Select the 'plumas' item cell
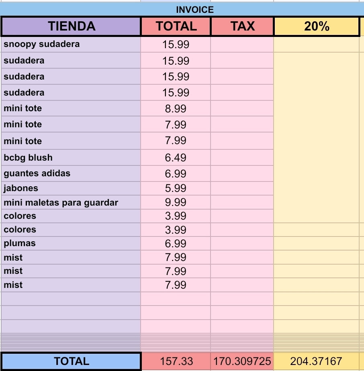The image size is (364, 371). tap(71, 243)
